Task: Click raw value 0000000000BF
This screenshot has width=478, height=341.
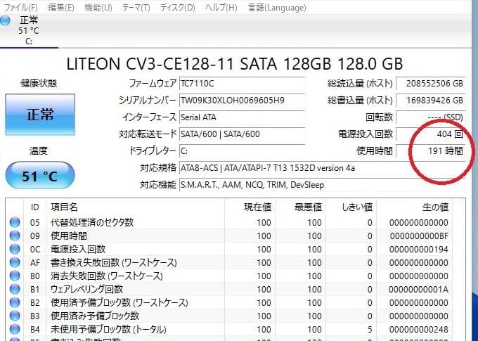Action: click(x=419, y=236)
